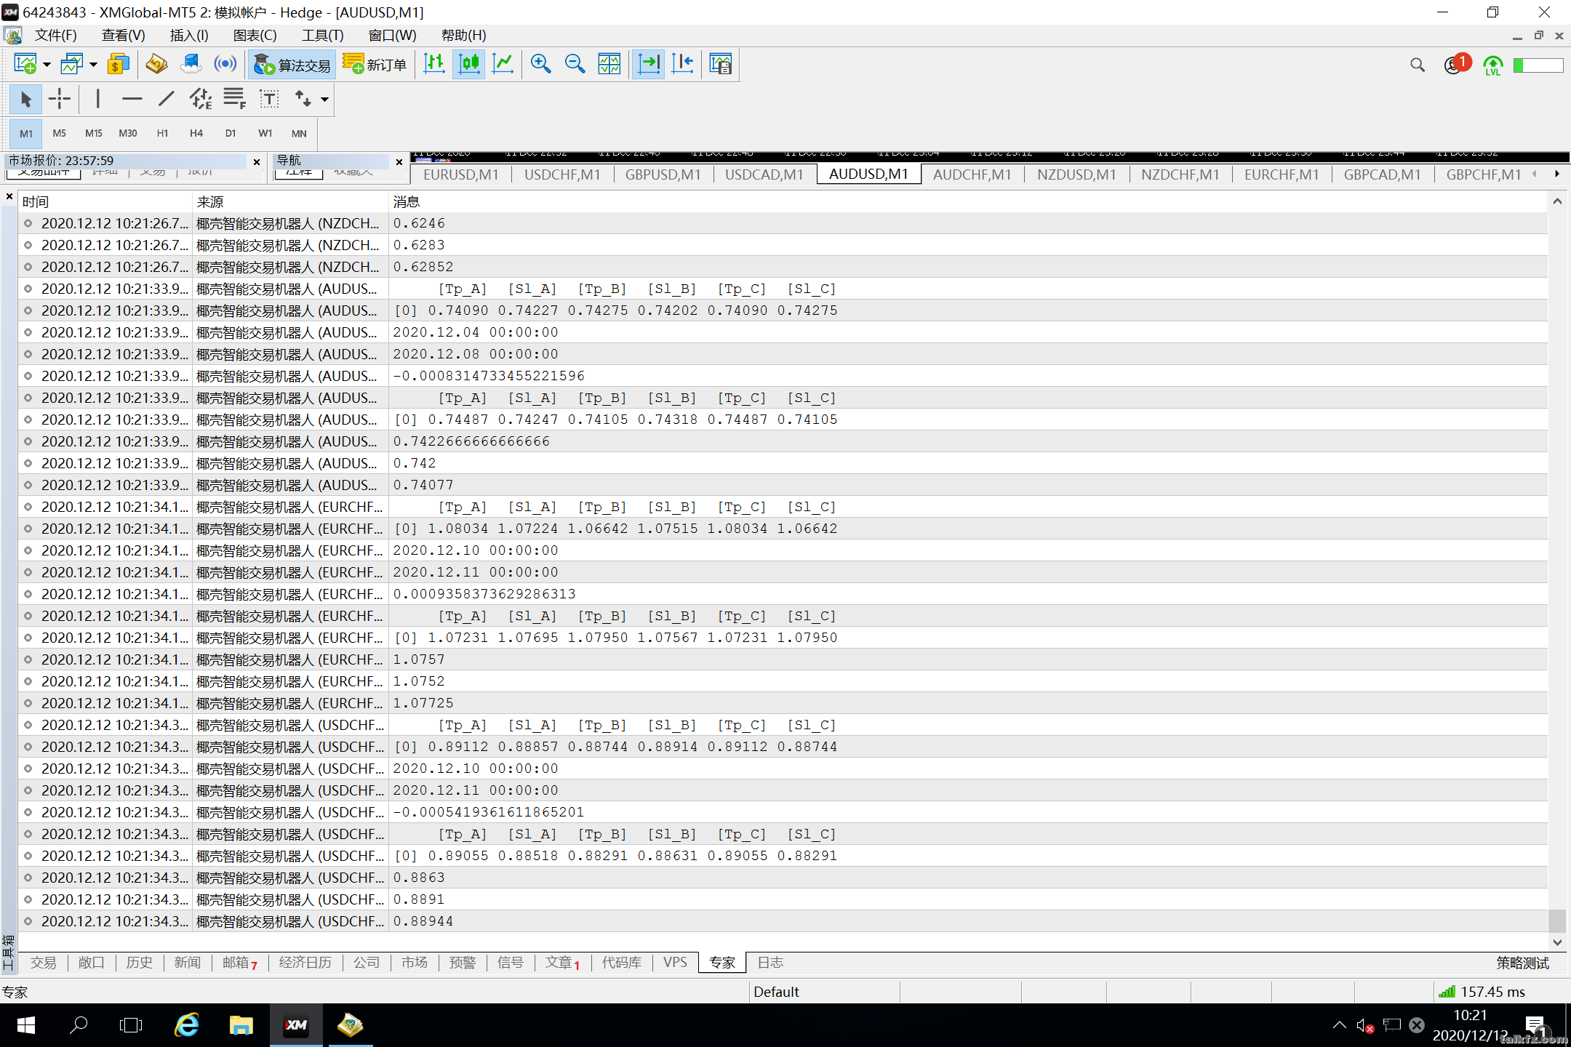Viewport: 1571px width, 1047px height.
Task: Open the 工具(T) menu
Action: [323, 35]
